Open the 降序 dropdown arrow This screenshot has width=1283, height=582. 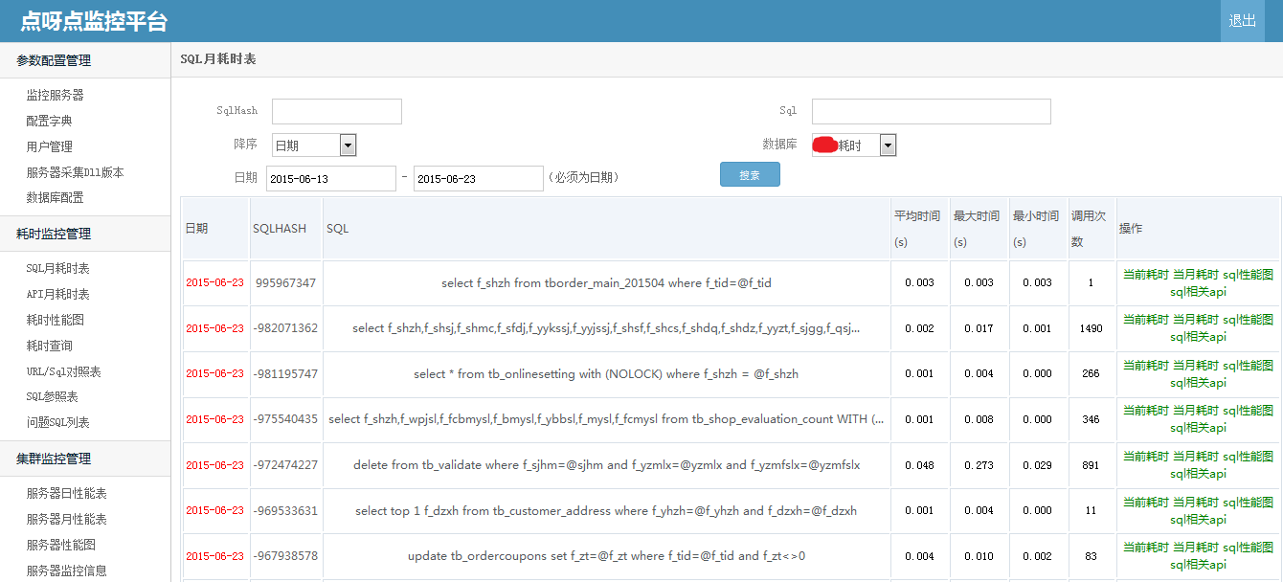(349, 145)
